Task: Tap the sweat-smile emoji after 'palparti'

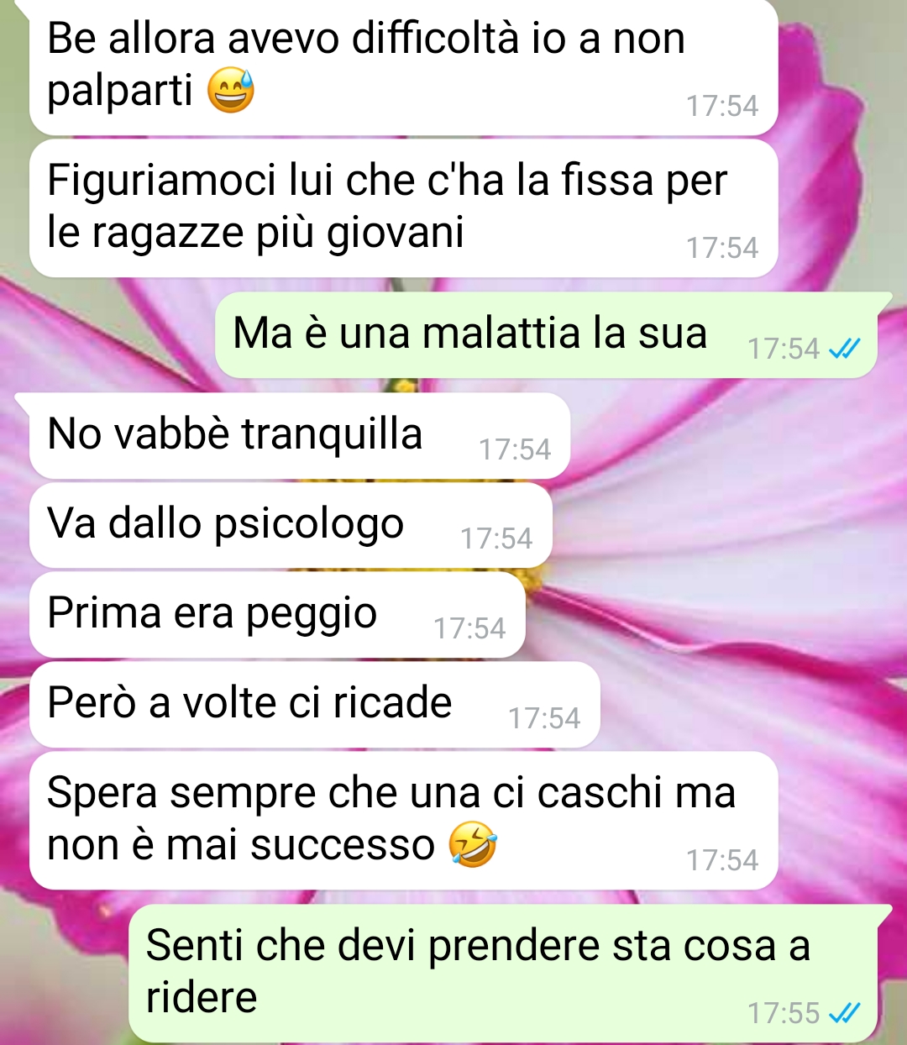Action: (x=230, y=92)
